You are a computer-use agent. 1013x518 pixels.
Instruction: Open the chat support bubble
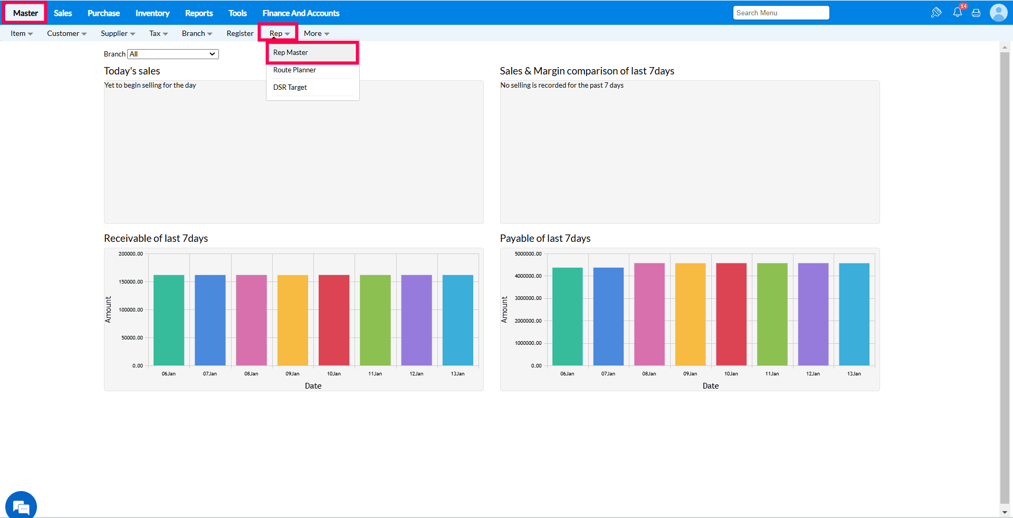coord(21,506)
